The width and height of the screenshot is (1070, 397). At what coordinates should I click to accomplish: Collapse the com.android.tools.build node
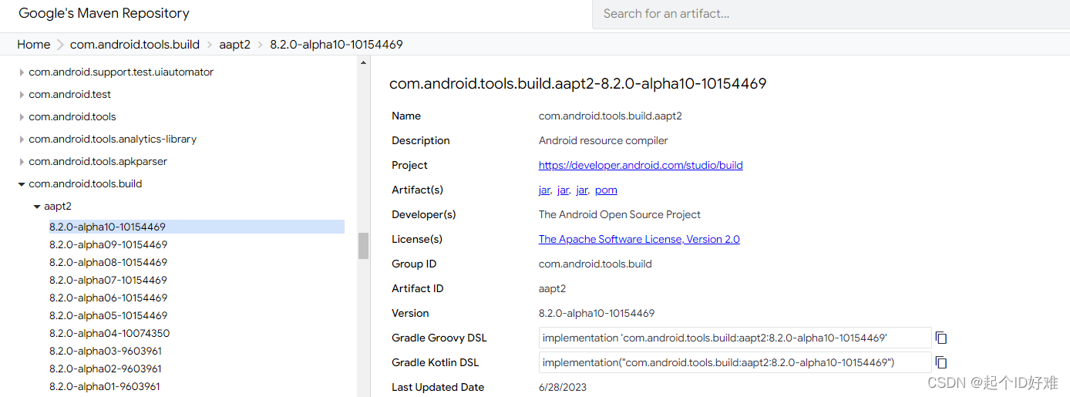point(22,183)
